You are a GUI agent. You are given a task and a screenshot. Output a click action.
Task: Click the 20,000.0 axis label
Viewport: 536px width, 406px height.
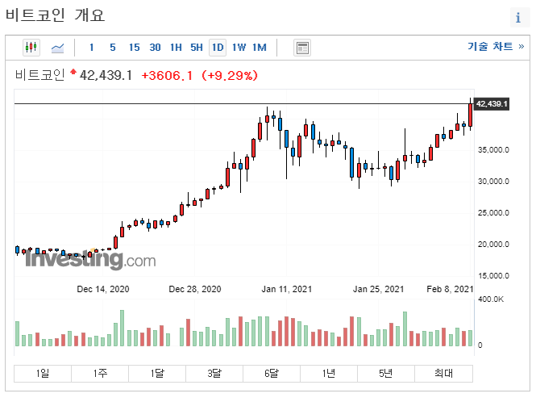[x=493, y=245]
